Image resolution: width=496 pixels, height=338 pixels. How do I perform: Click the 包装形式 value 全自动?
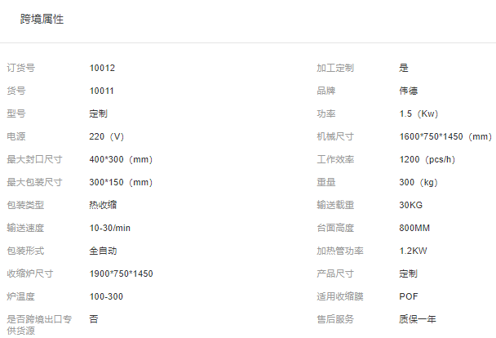click(x=104, y=251)
